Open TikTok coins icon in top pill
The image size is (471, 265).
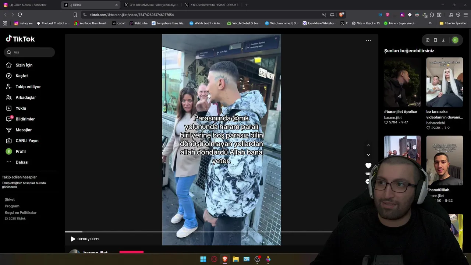pos(427,40)
